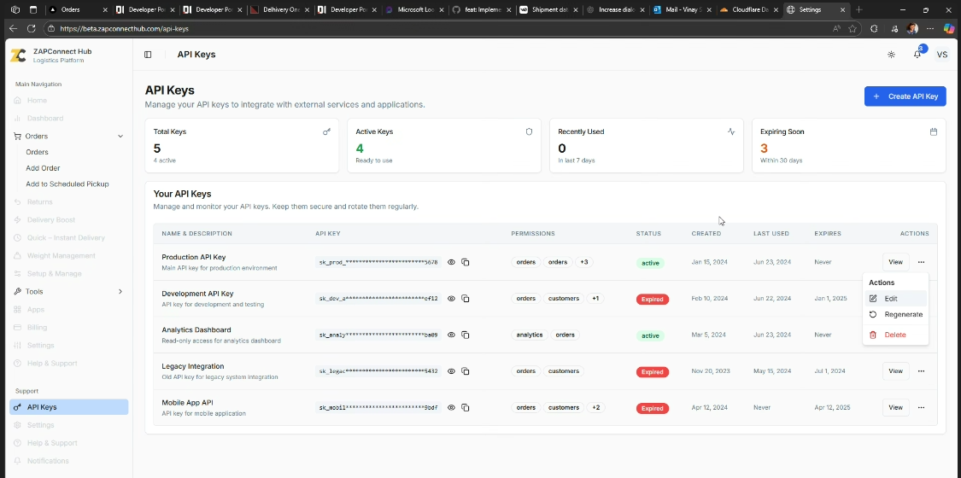Open Add Order in the sidebar
The width and height of the screenshot is (961, 478).
43,168
